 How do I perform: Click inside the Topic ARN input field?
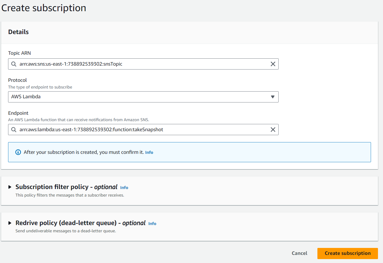143,64
